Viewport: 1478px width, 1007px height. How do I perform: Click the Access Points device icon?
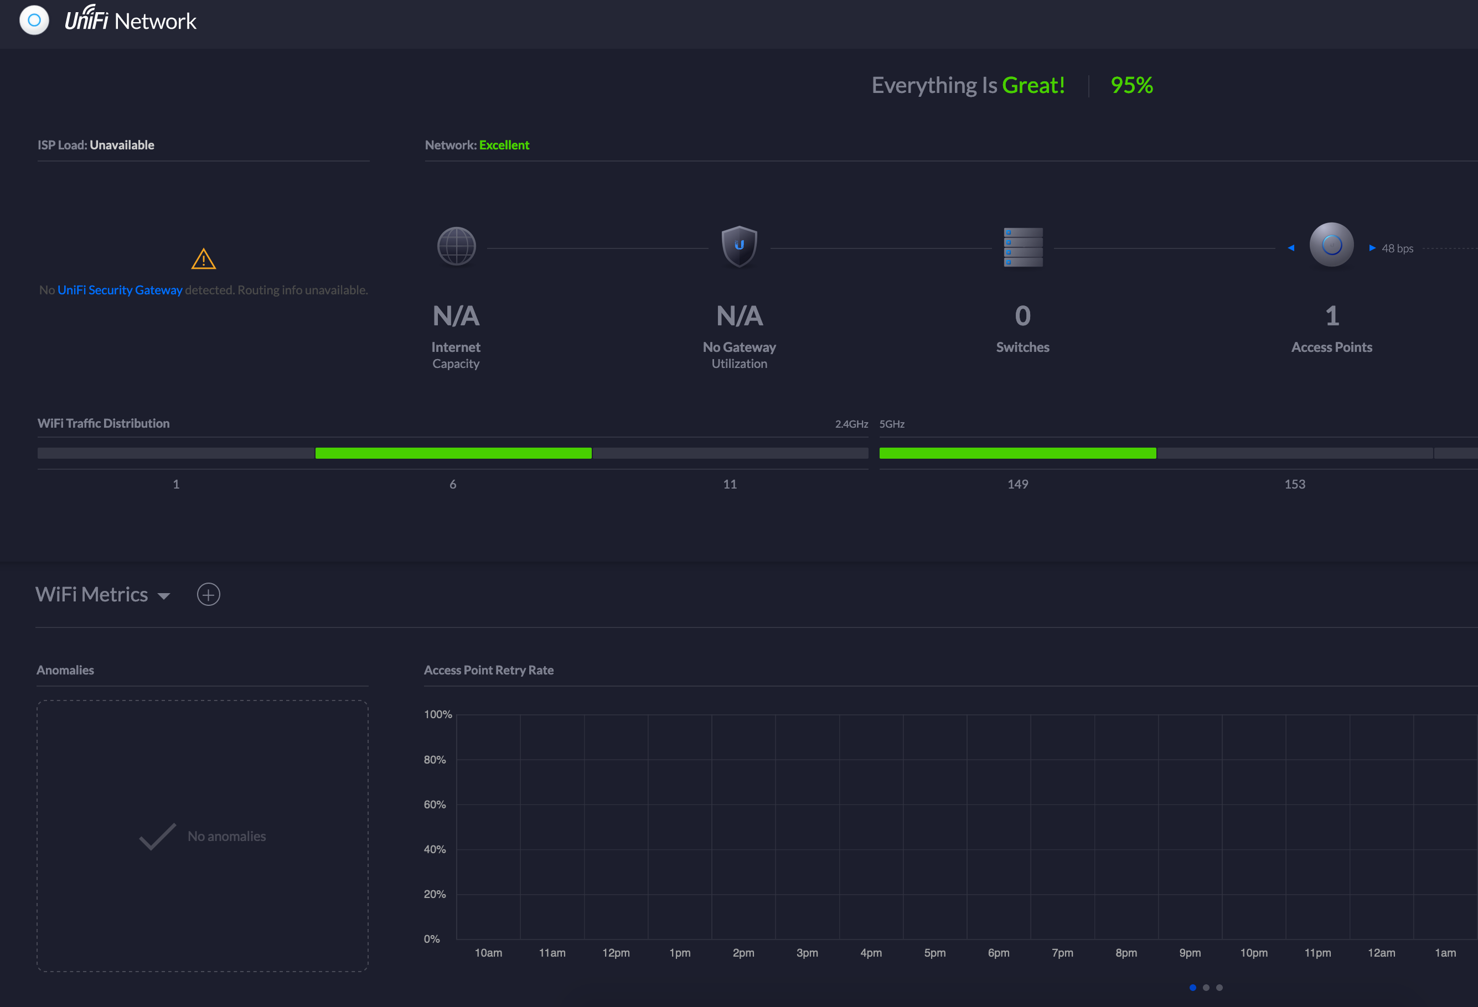[1332, 245]
